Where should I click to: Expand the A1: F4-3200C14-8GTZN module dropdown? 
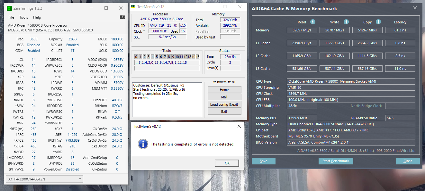pos(45,179)
